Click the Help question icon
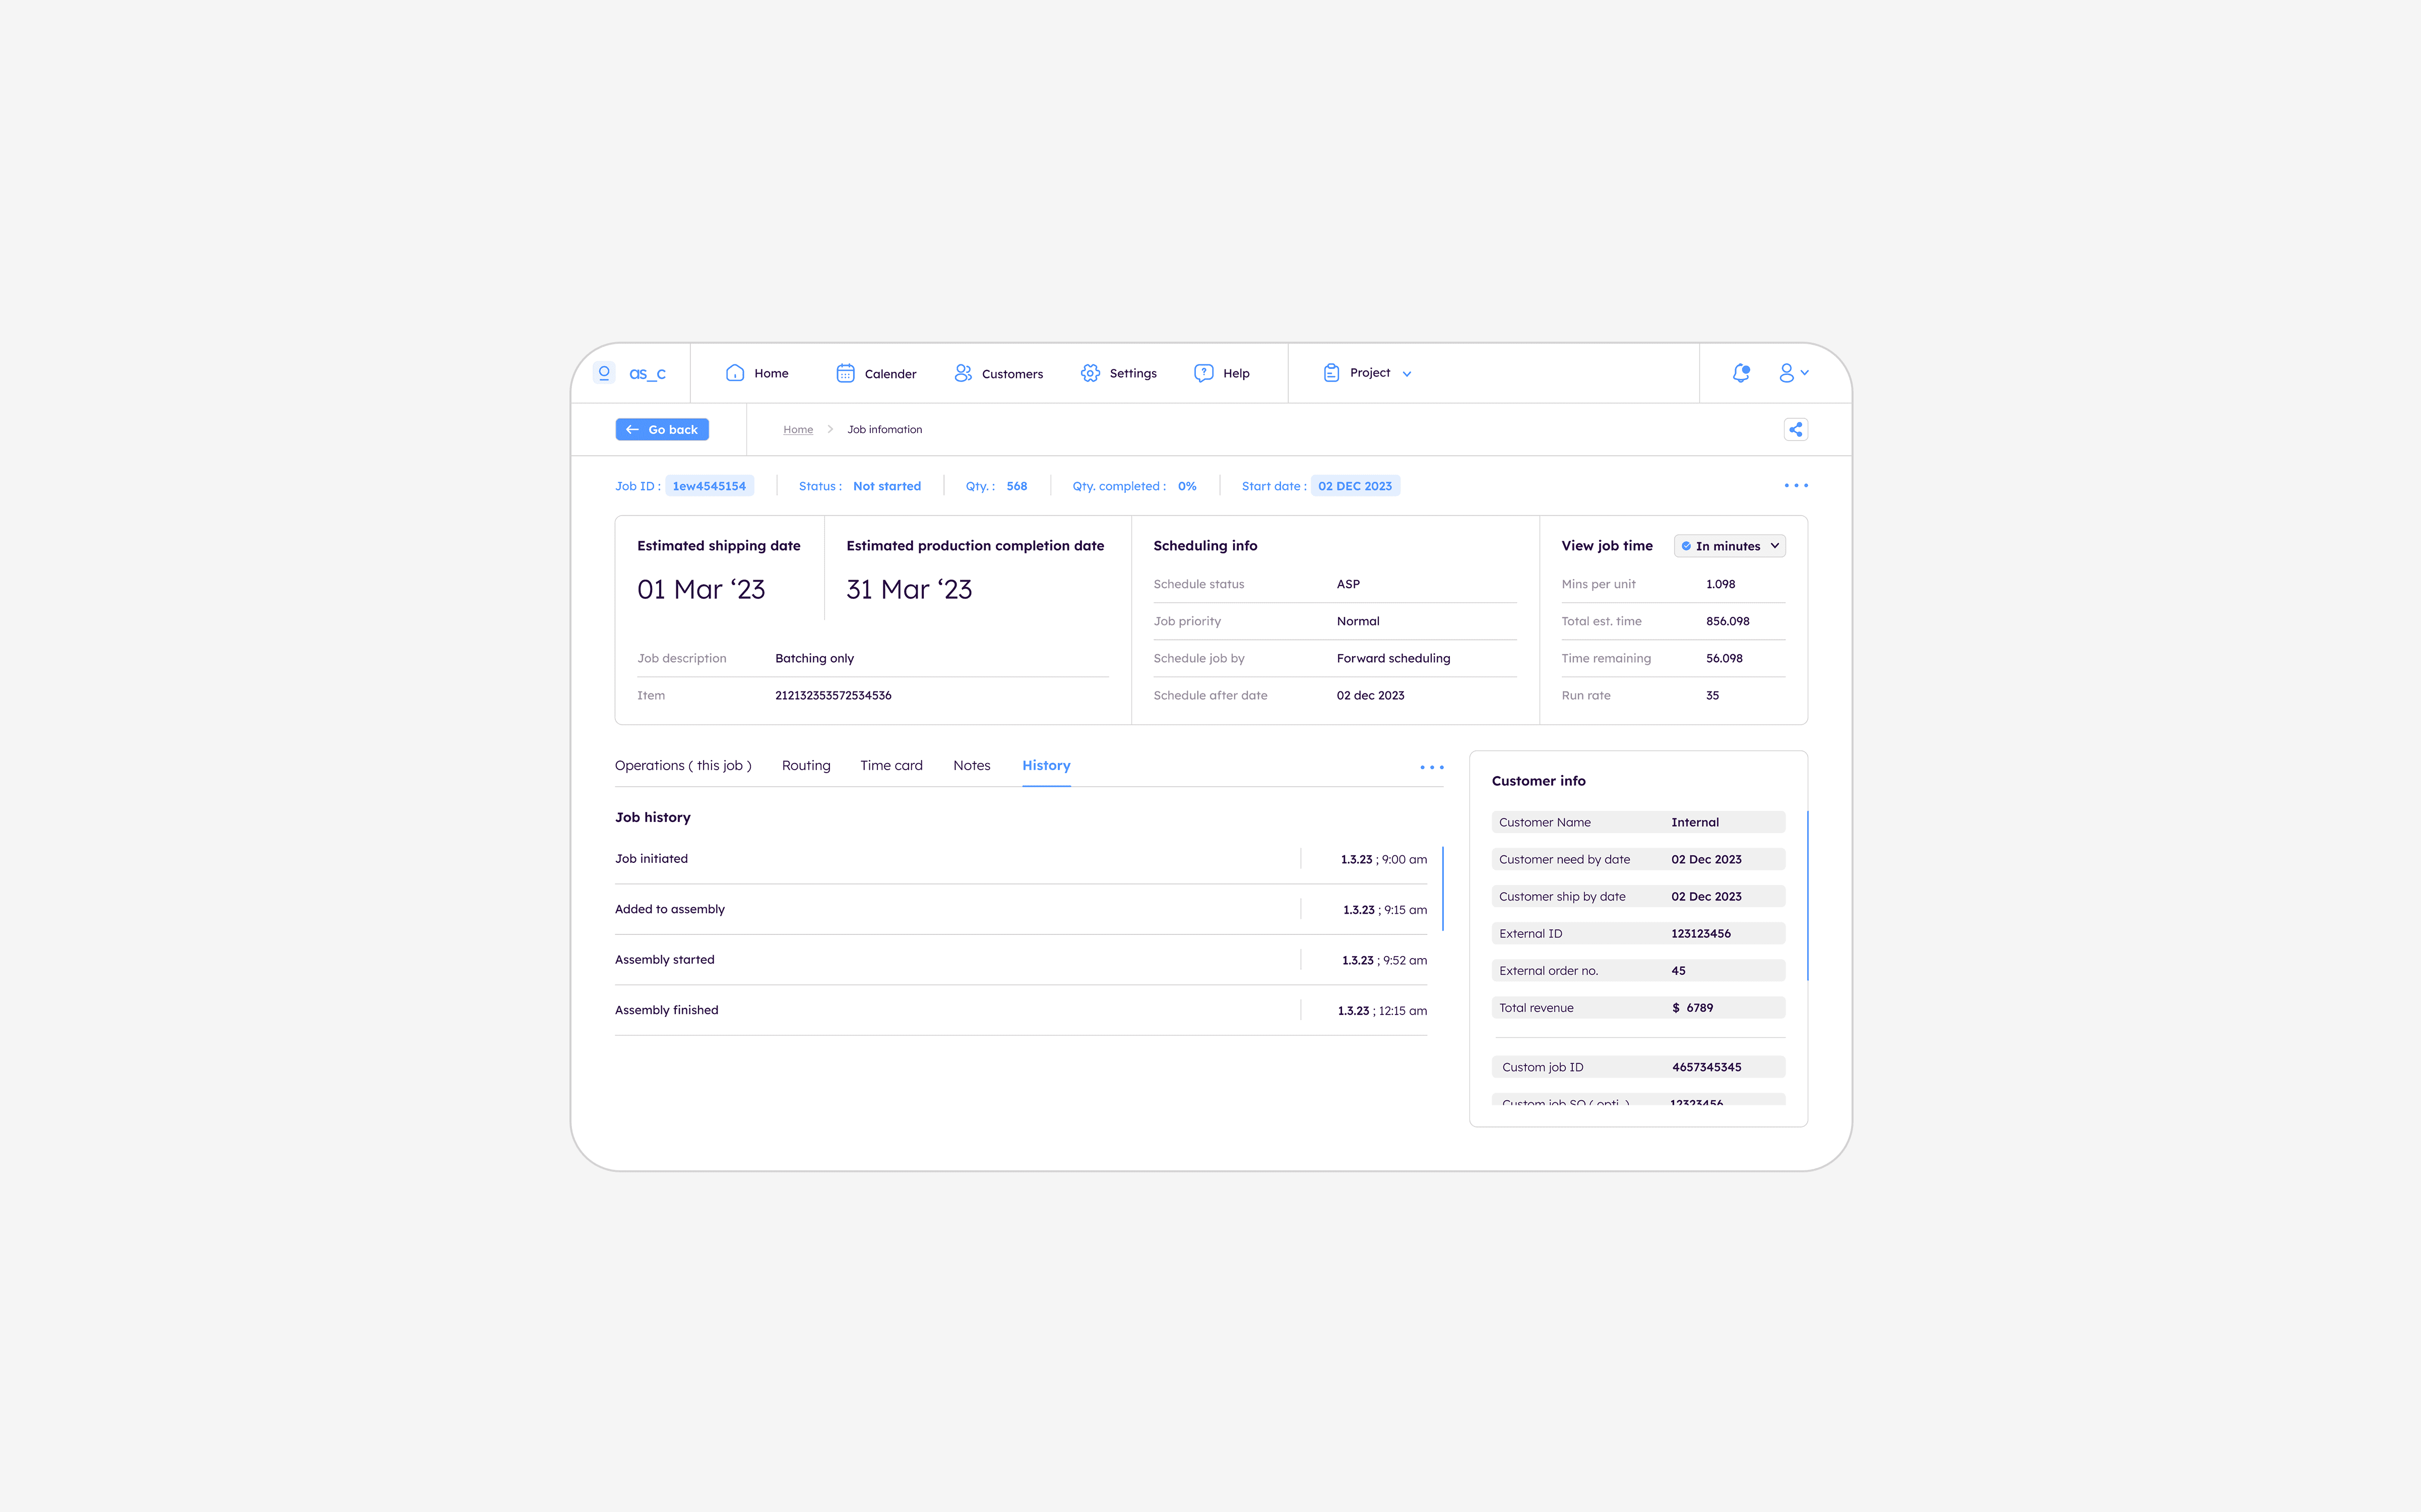 pyautogui.click(x=1203, y=373)
